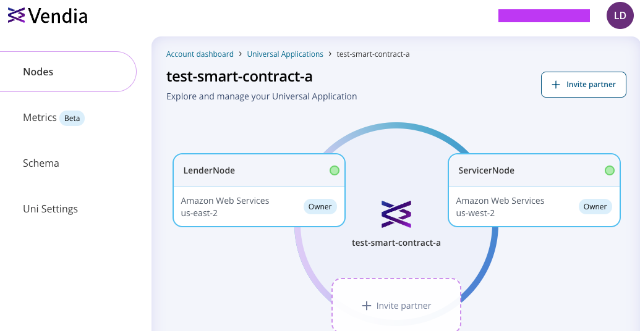Click the plus icon in Invite partner button
This screenshot has width=640, height=331.
tap(555, 85)
